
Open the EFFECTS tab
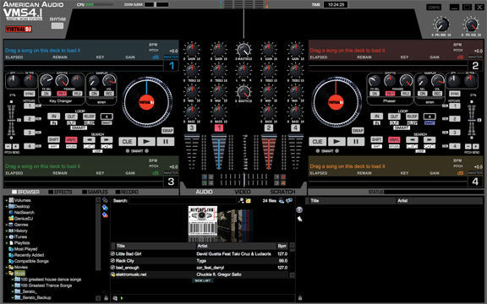pos(60,193)
